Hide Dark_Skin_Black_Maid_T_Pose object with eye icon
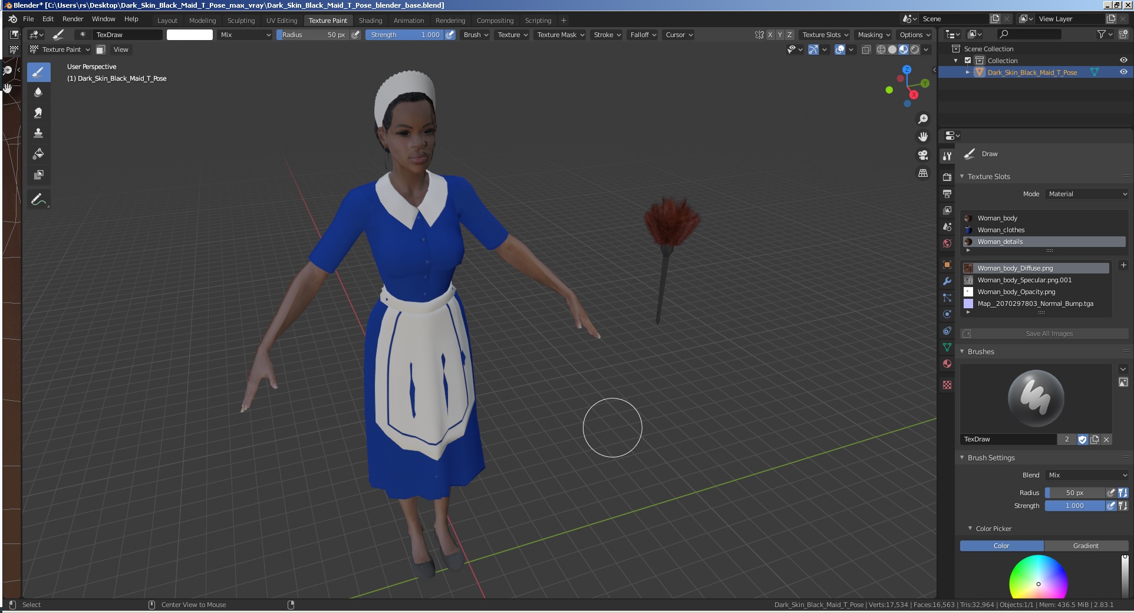The width and height of the screenshot is (1134, 613). (x=1123, y=72)
